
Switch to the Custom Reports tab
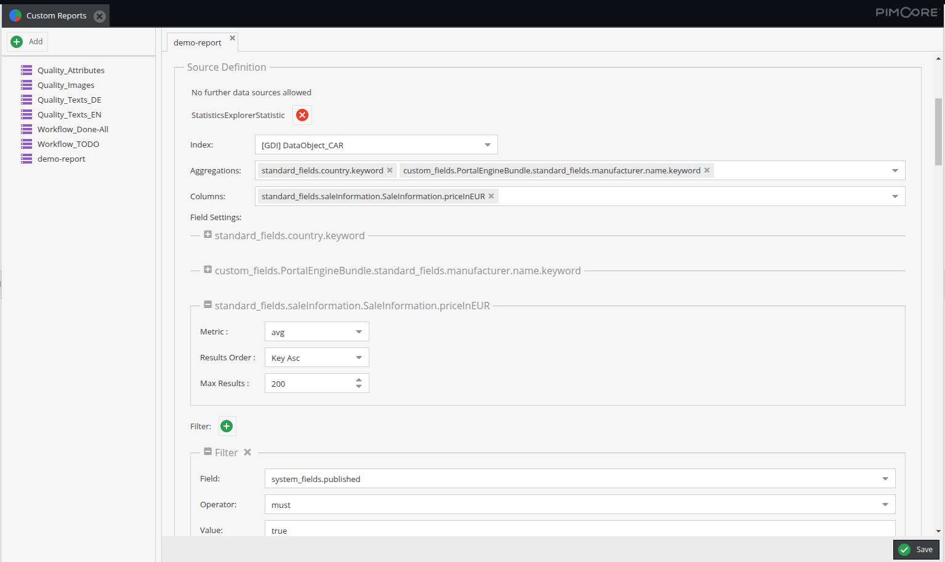coord(55,15)
